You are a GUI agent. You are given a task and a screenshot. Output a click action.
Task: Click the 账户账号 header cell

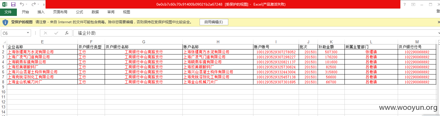(x=276, y=47)
